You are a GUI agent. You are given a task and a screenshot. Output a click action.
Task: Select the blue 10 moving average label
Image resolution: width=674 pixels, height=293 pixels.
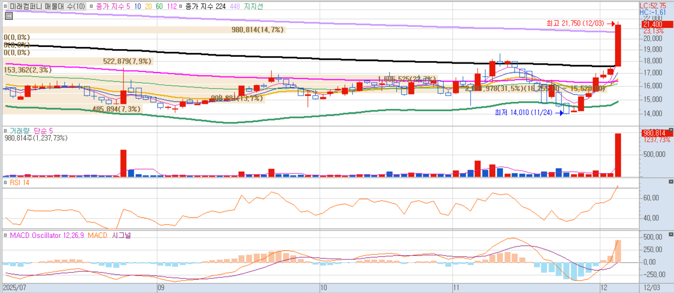137,6
